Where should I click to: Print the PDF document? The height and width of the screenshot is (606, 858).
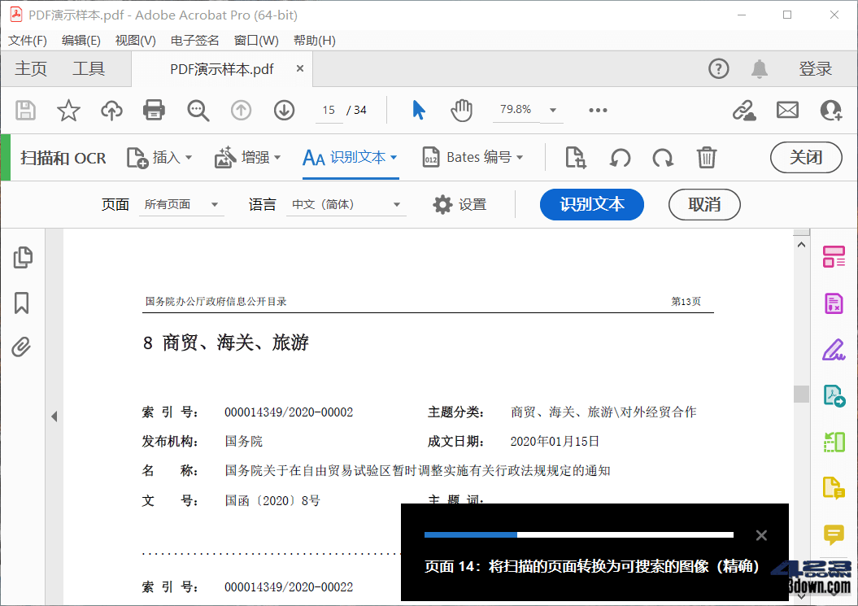pos(153,110)
